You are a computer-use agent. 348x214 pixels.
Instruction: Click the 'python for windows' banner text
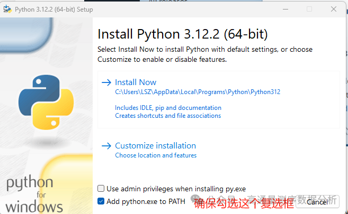tap(34, 194)
